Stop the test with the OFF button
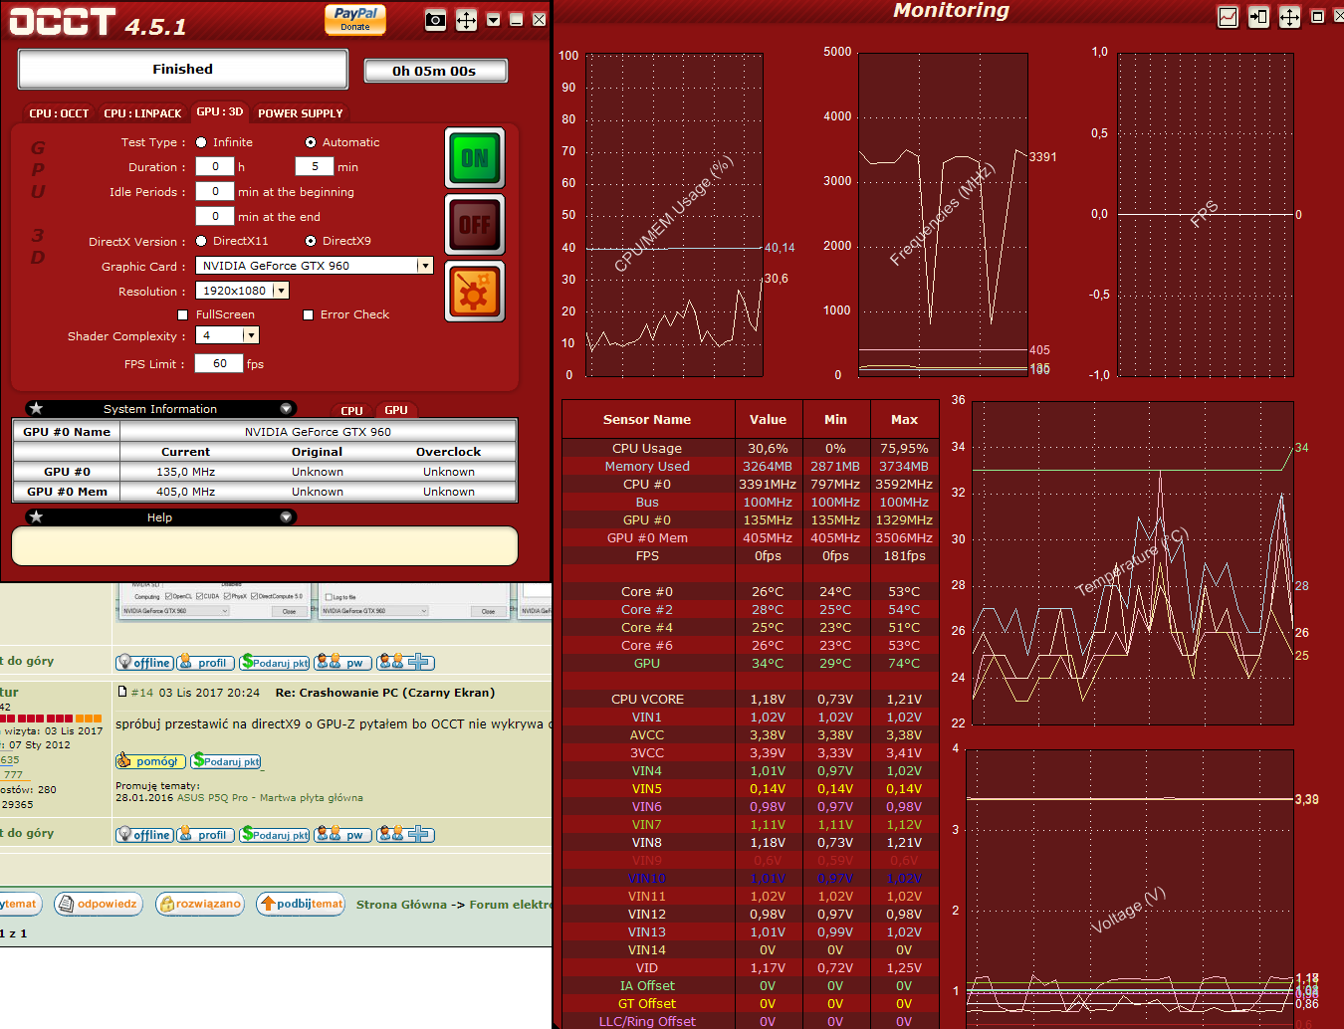1344x1029 pixels. coord(475,225)
